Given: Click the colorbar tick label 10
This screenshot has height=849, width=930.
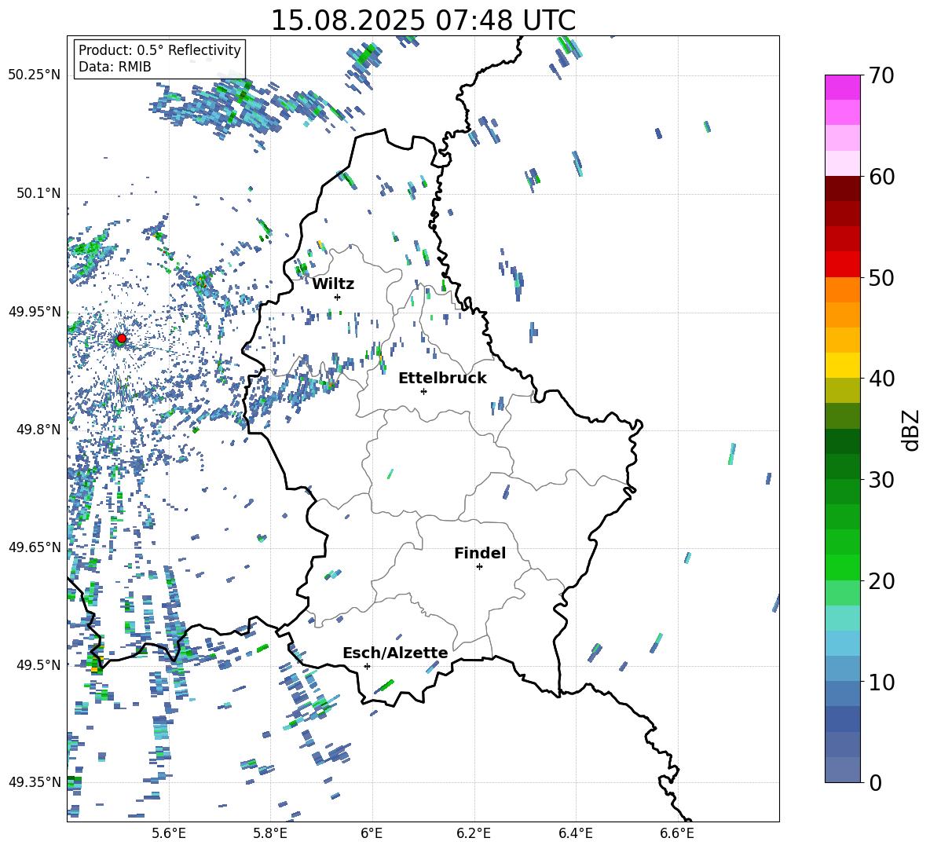Looking at the screenshot, I should click(x=882, y=682).
